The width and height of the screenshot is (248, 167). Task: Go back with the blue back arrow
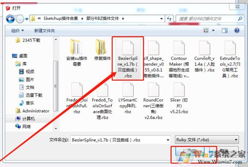click(x=10, y=19)
